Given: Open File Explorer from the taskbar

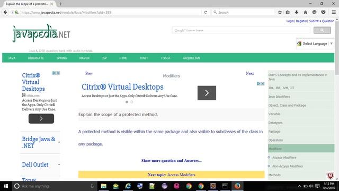Looking at the screenshot, I should coord(104,186).
